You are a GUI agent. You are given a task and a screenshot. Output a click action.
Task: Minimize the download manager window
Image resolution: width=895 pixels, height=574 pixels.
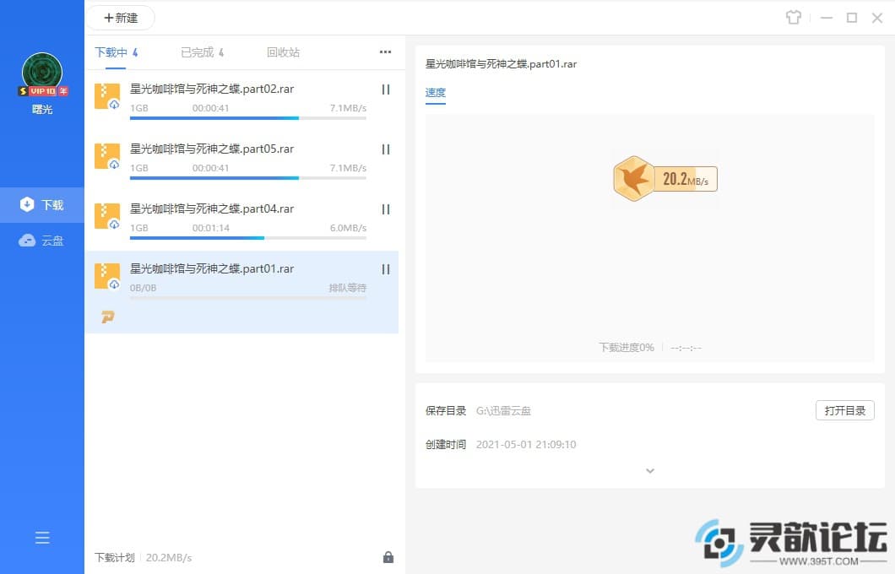pos(826,18)
